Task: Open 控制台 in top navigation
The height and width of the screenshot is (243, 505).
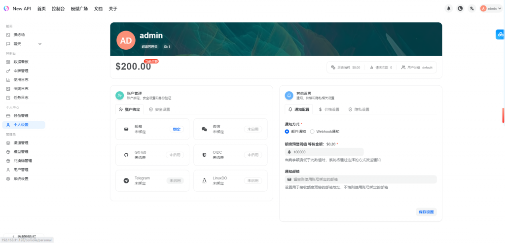Action: (x=58, y=9)
